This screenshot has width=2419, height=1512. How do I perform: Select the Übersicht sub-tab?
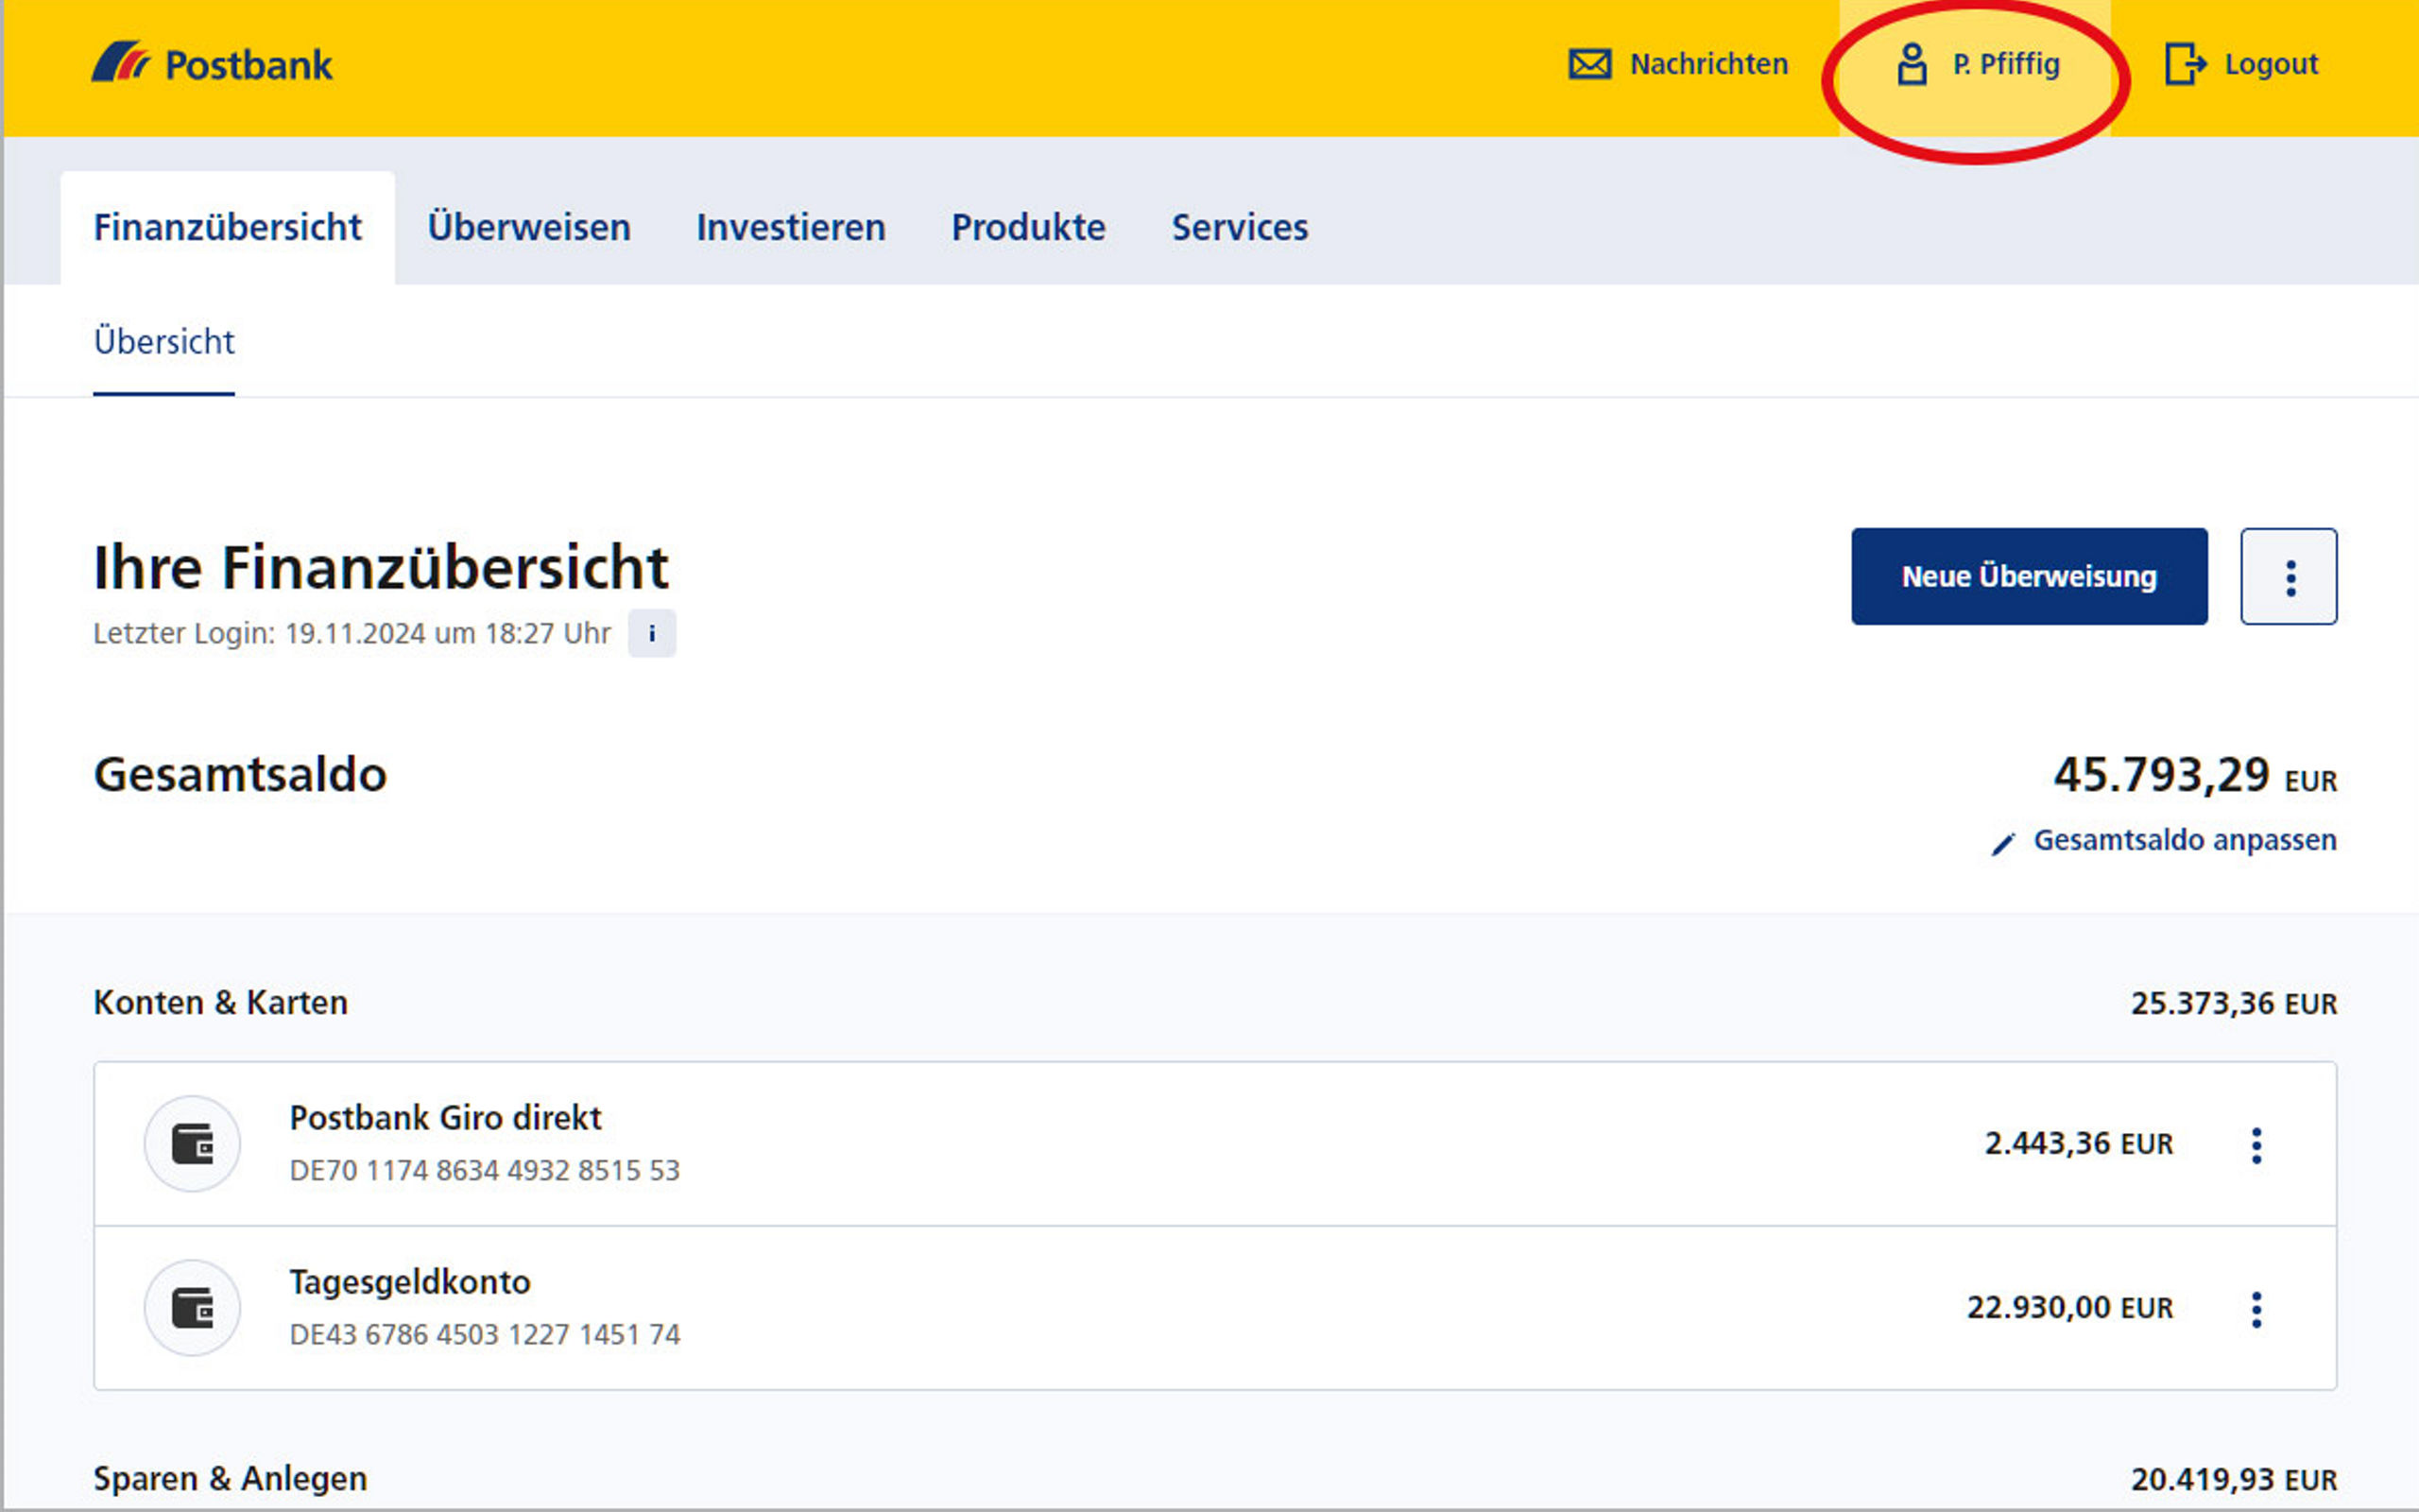click(x=163, y=342)
